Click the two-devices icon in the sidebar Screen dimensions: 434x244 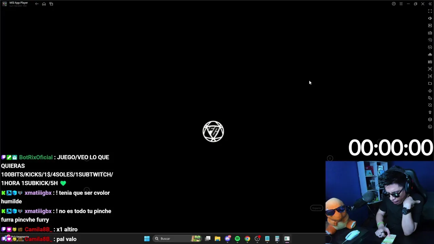pos(430,98)
